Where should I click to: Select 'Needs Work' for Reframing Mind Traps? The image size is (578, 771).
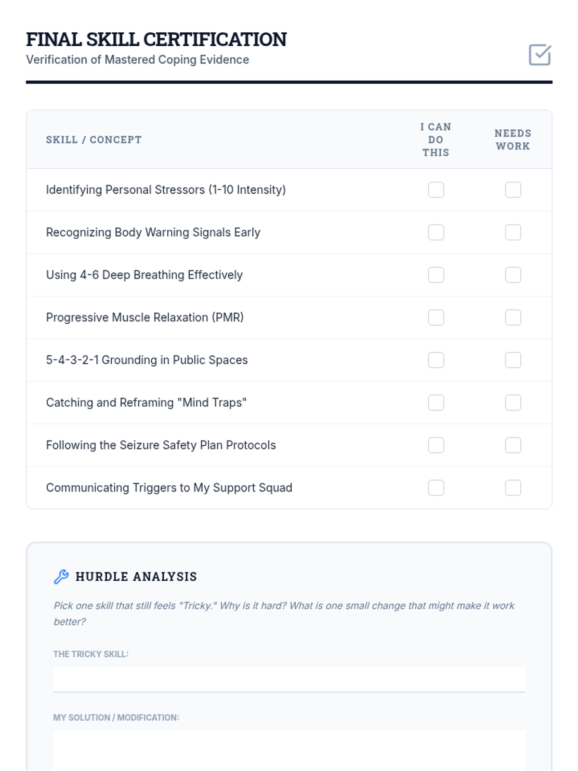click(513, 403)
